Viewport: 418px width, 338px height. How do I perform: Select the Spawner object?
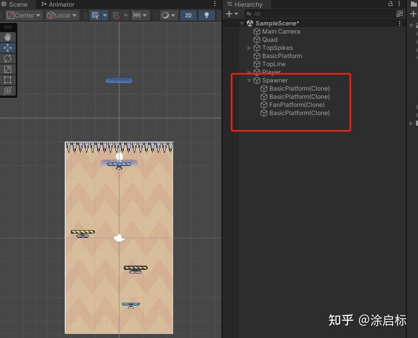(275, 80)
